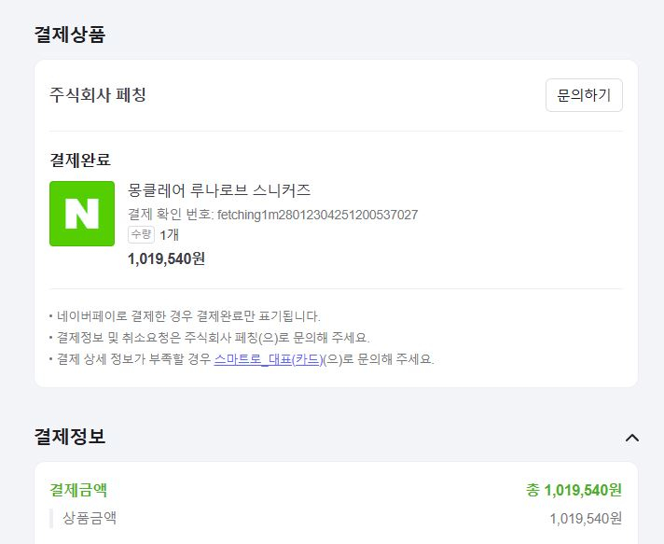This screenshot has height=544, width=664.
Task: Click the green 총 1,019,540원 total amount
Action: (574, 490)
